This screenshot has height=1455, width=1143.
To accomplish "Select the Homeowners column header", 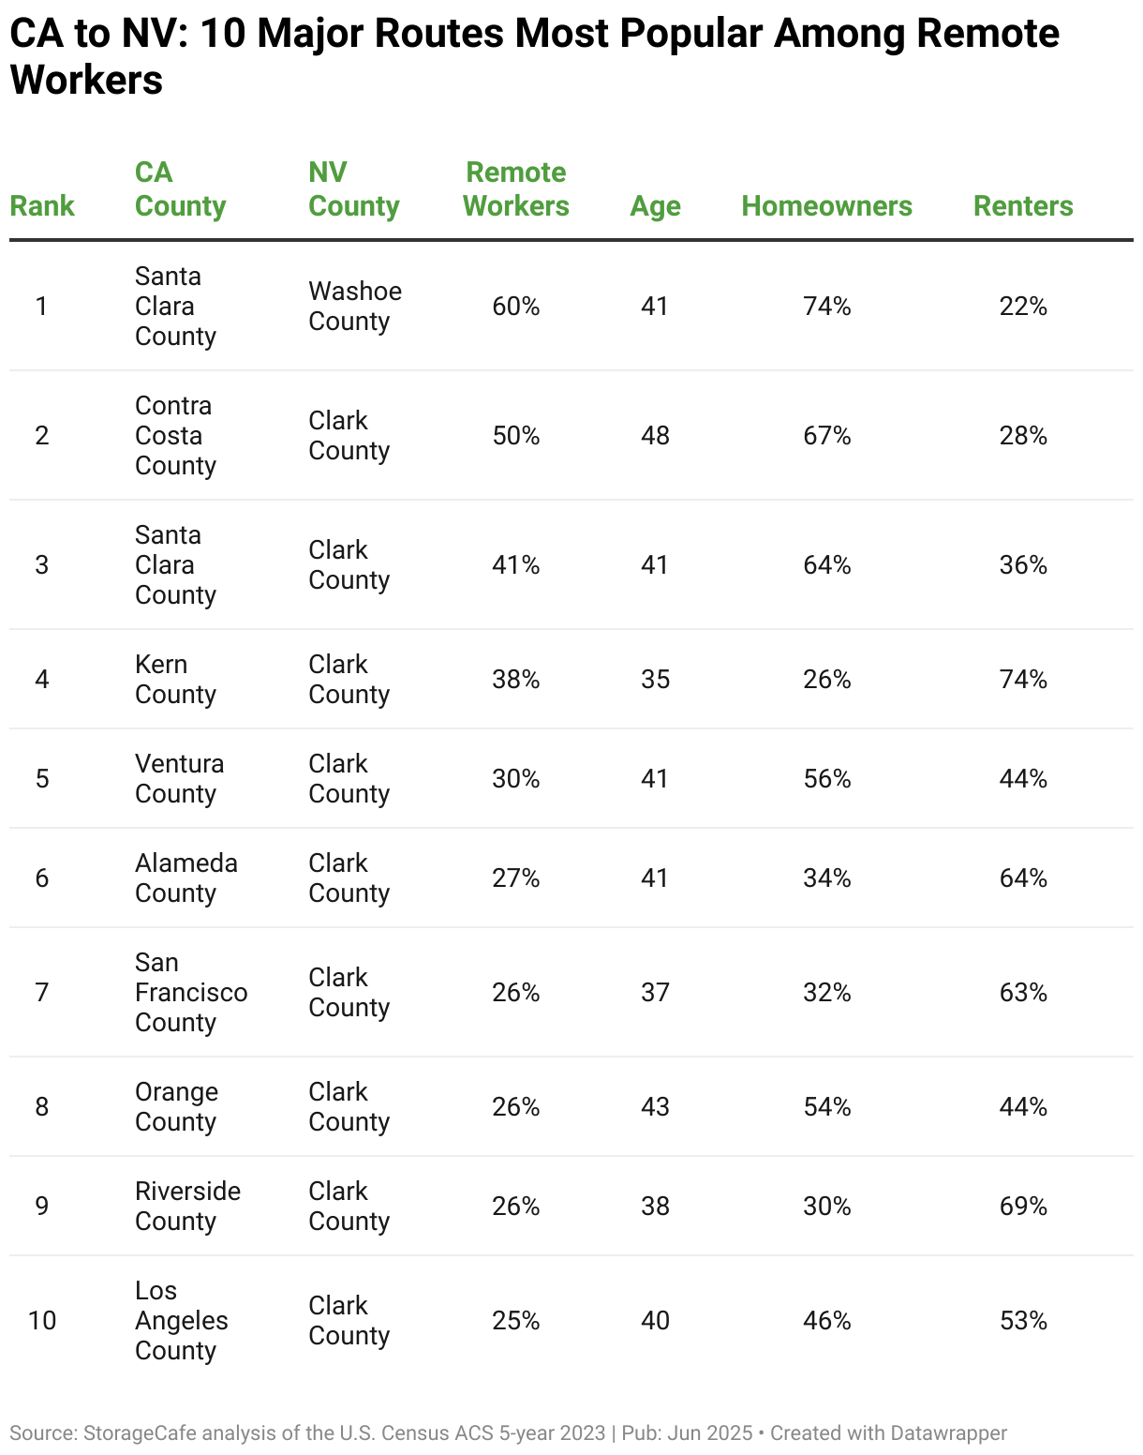I will coord(827,206).
